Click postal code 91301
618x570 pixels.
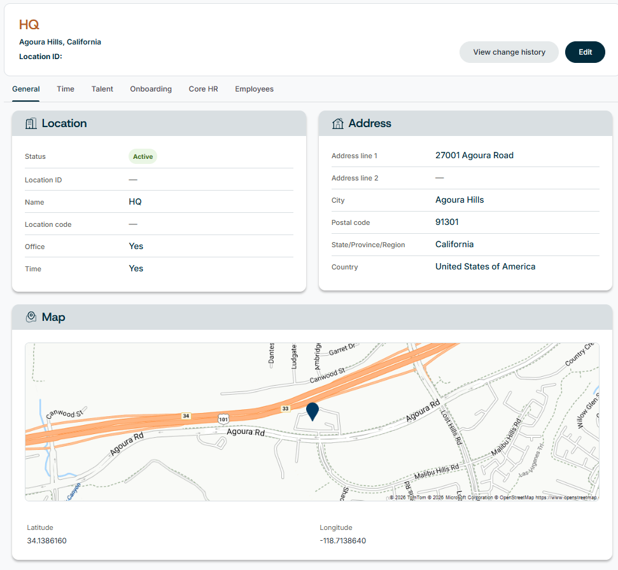(x=447, y=222)
